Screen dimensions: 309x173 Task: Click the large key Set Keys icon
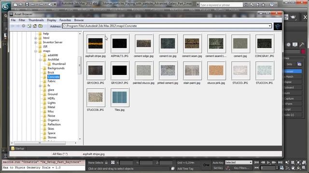click(x=206, y=165)
